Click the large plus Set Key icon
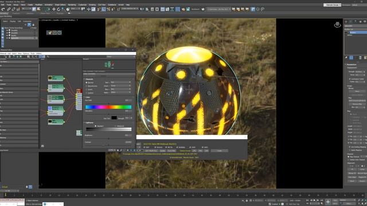Image resolution: width=367 pixels, height=206 pixels. [x=328, y=202]
